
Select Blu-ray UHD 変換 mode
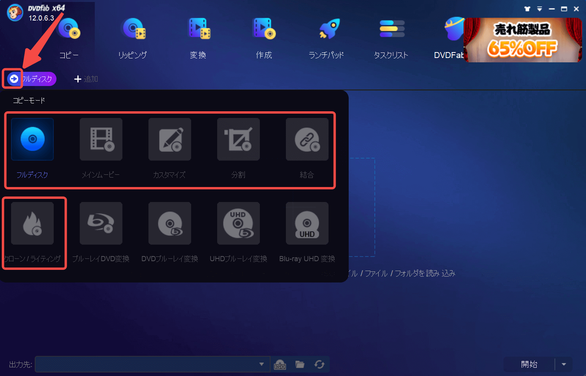point(307,223)
